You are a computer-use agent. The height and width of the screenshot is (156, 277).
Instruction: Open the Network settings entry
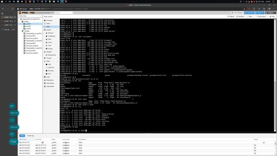tap(51, 33)
